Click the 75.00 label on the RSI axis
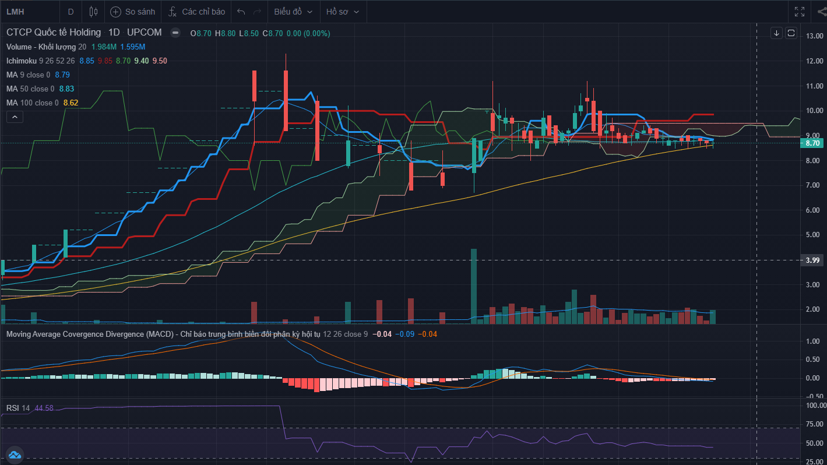Image resolution: width=827 pixels, height=465 pixels. point(814,424)
